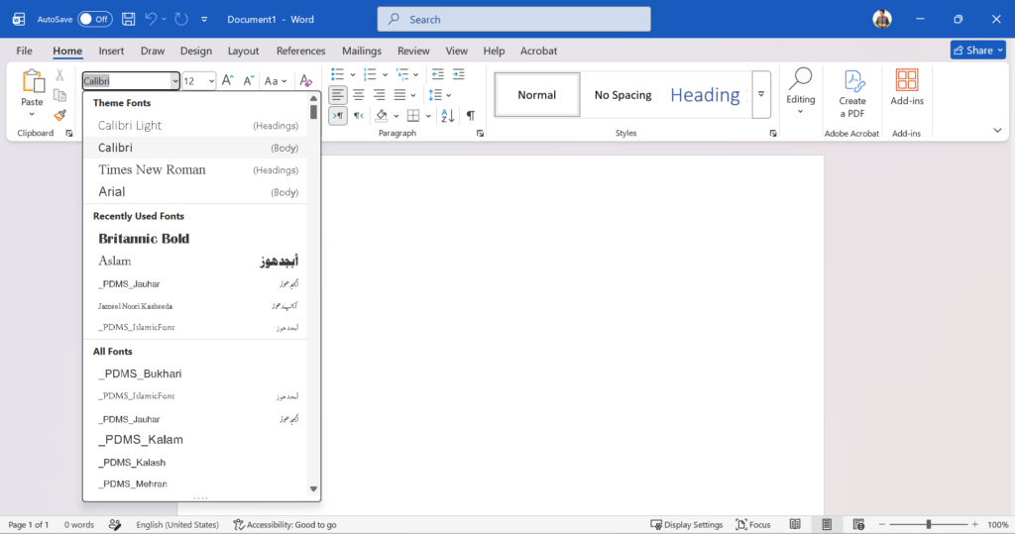Screen dimensions: 1015x534
Task: Click the zoom slider handle
Action: pyautogui.click(x=928, y=524)
